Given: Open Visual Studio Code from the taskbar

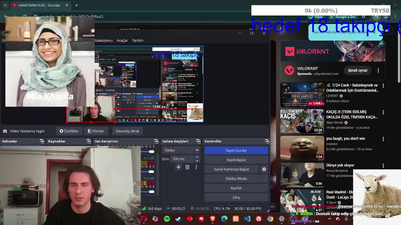Looking at the screenshot, I should coord(247,219).
